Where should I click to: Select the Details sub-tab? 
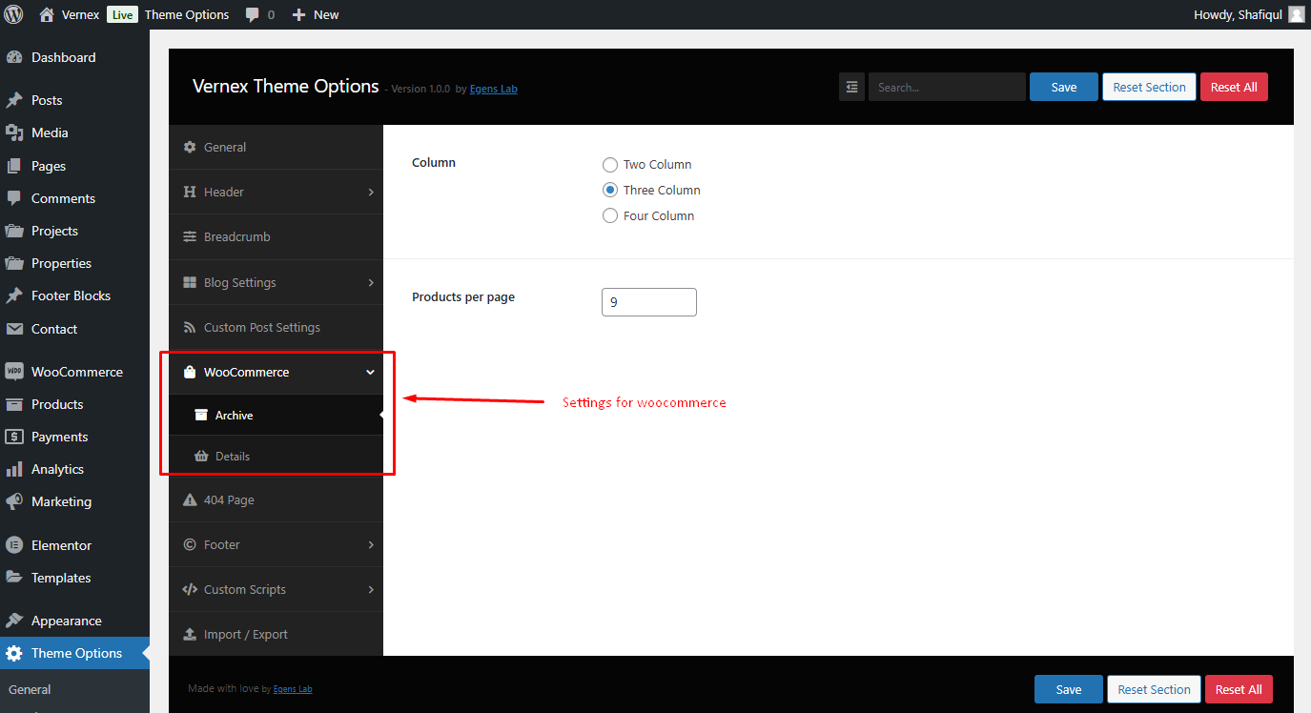(276, 456)
